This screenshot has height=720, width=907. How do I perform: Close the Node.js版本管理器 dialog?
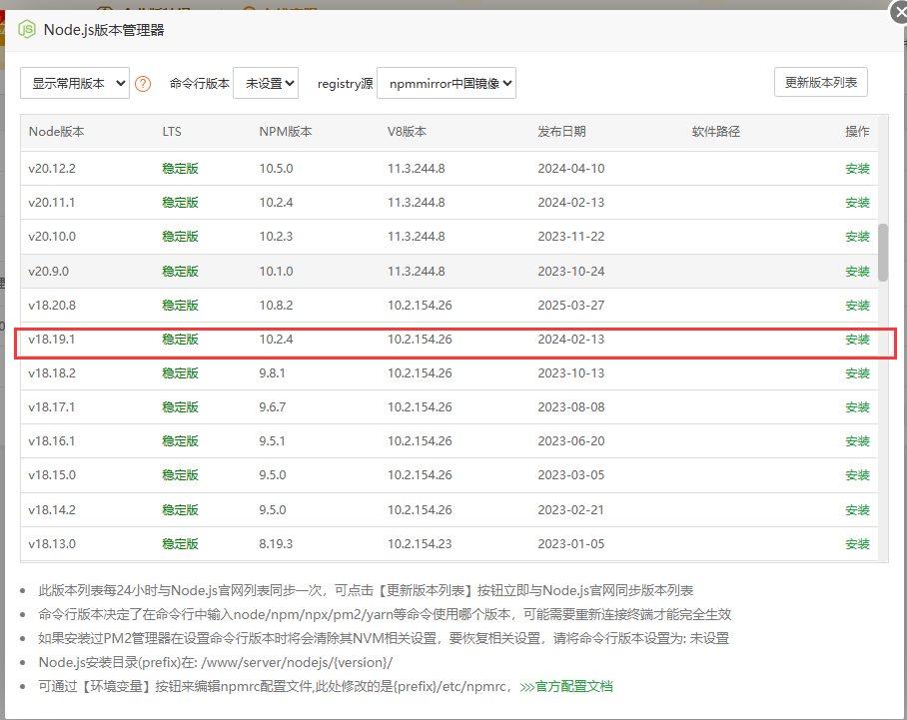point(897,12)
